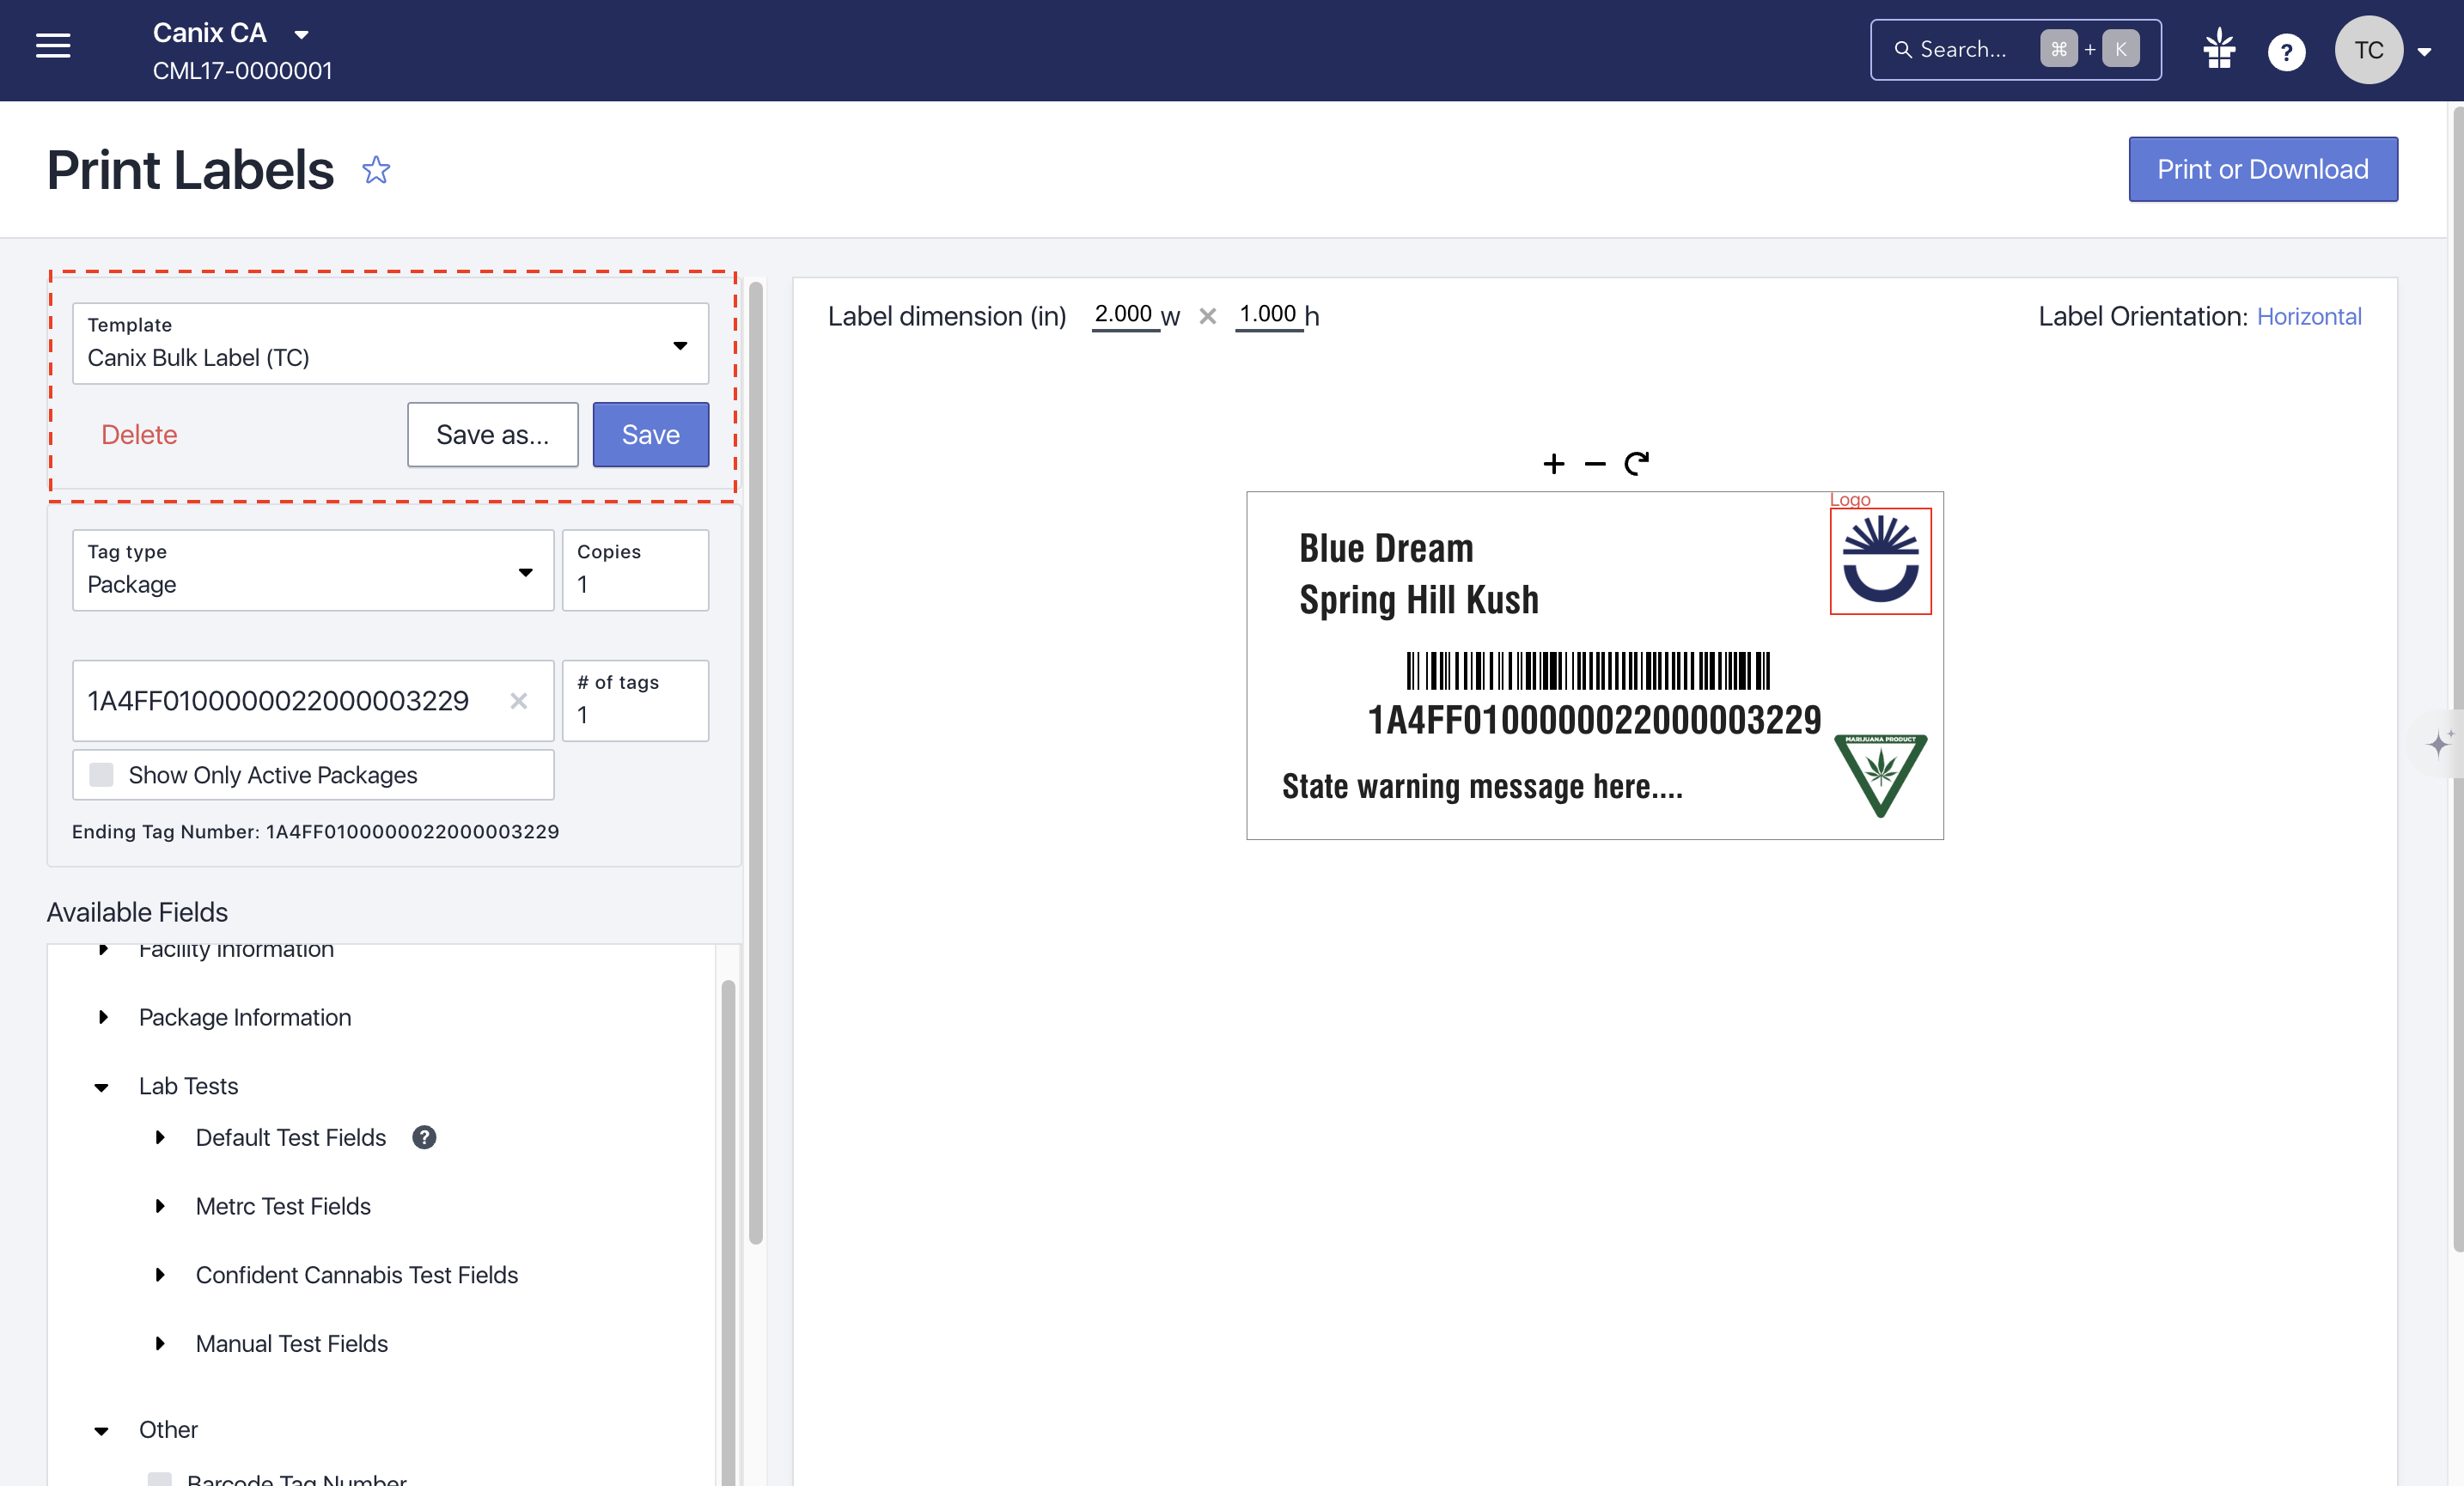Expand Manual Test Fields
The height and width of the screenshot is (1486, 2464).
pos(159,1344)
